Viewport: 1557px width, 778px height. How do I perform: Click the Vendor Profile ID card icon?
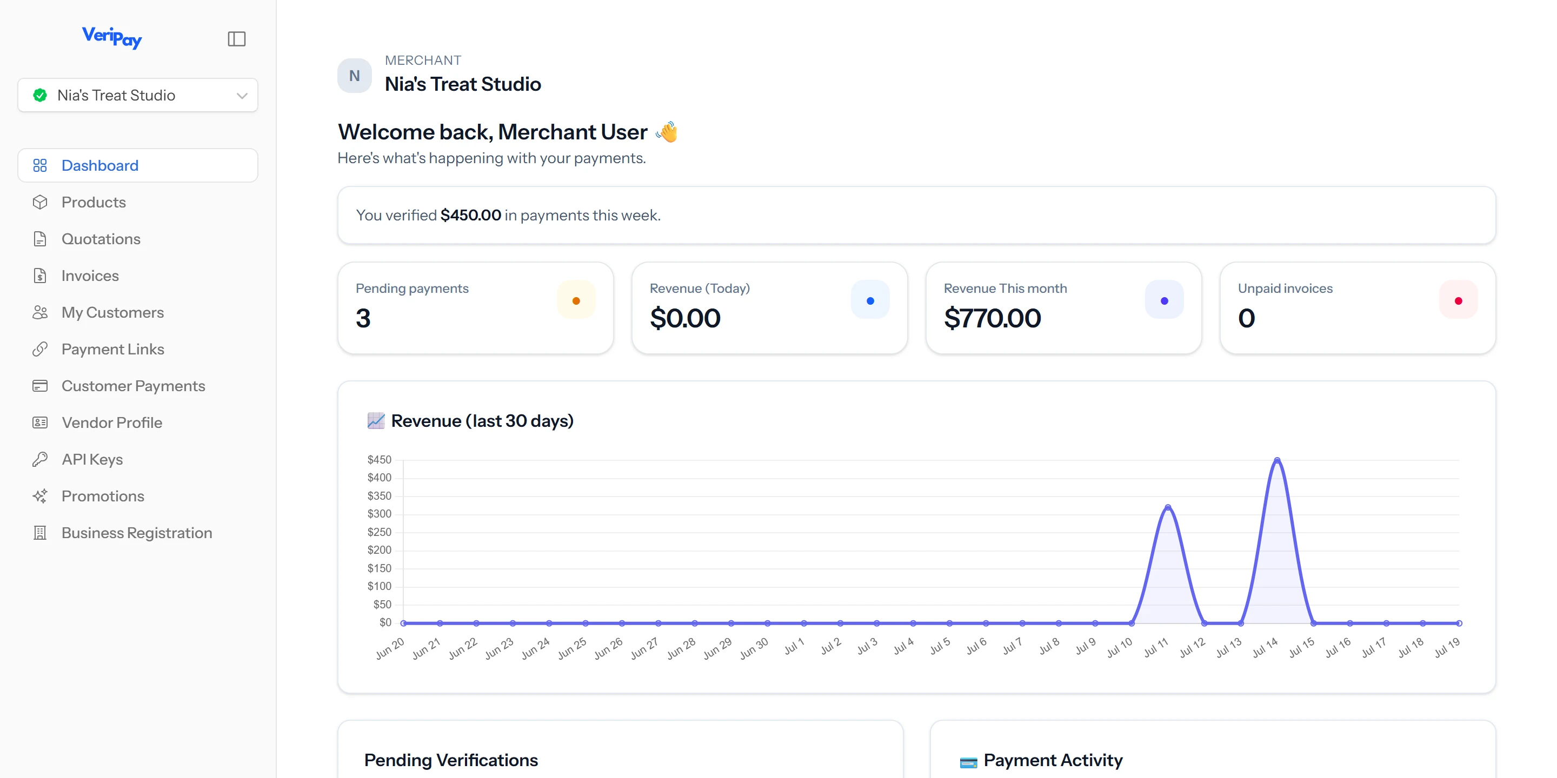point(40,423)
